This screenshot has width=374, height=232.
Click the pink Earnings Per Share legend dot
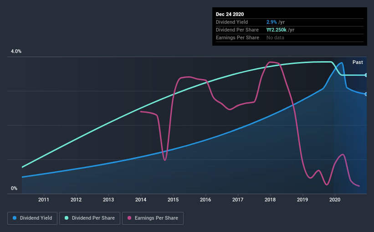[129, 218]
